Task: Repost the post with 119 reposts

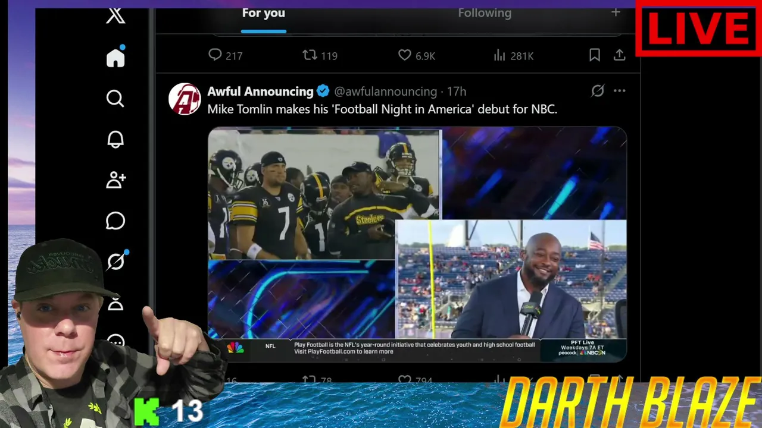Action: 320,55
